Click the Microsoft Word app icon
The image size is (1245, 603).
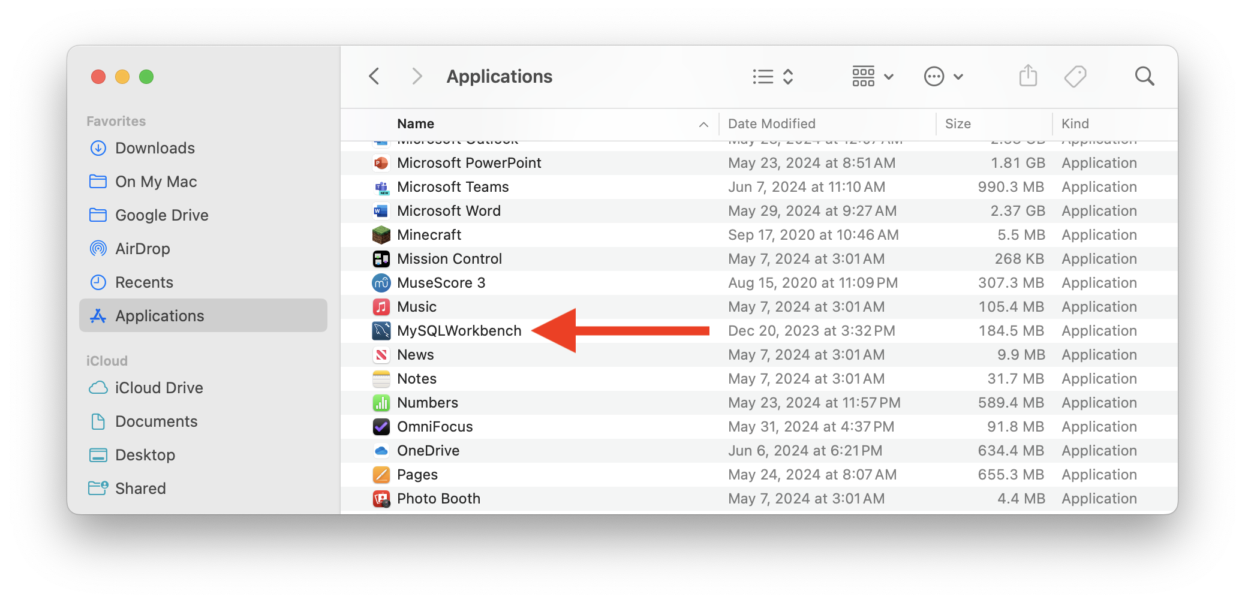click(x=381, y=211)
